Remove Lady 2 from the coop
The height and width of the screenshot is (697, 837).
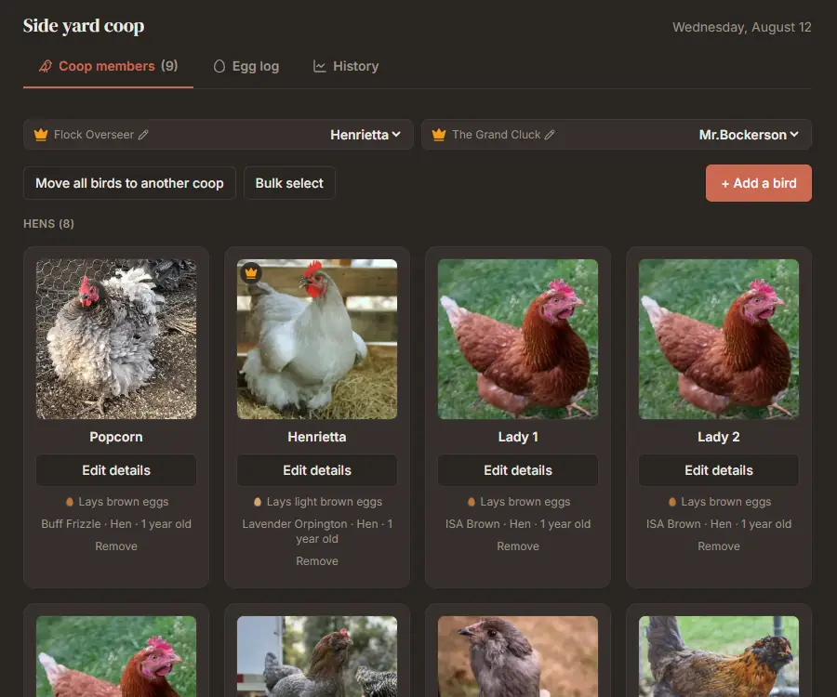pyautogui.click(x=719, y=546)
